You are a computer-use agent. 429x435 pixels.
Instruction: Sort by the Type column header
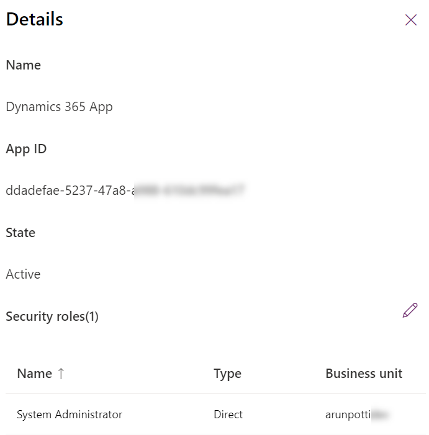click(227, 374)
